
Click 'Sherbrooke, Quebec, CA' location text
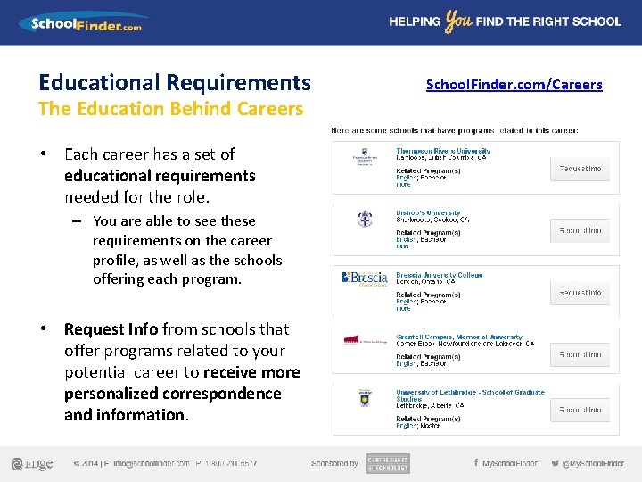click(432, 220)
